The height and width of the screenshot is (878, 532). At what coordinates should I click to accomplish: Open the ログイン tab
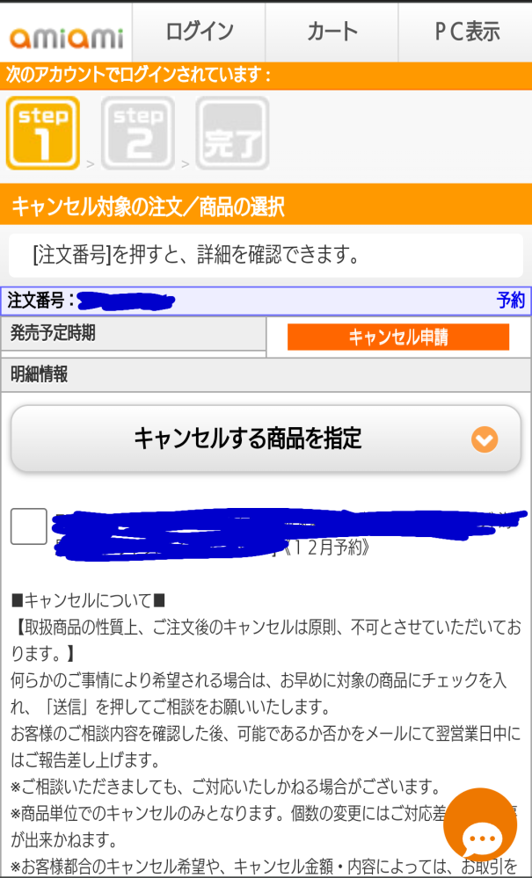coord(199,33)
